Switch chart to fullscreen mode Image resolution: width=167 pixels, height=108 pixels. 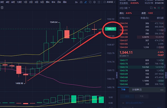[x=99, y=2]
